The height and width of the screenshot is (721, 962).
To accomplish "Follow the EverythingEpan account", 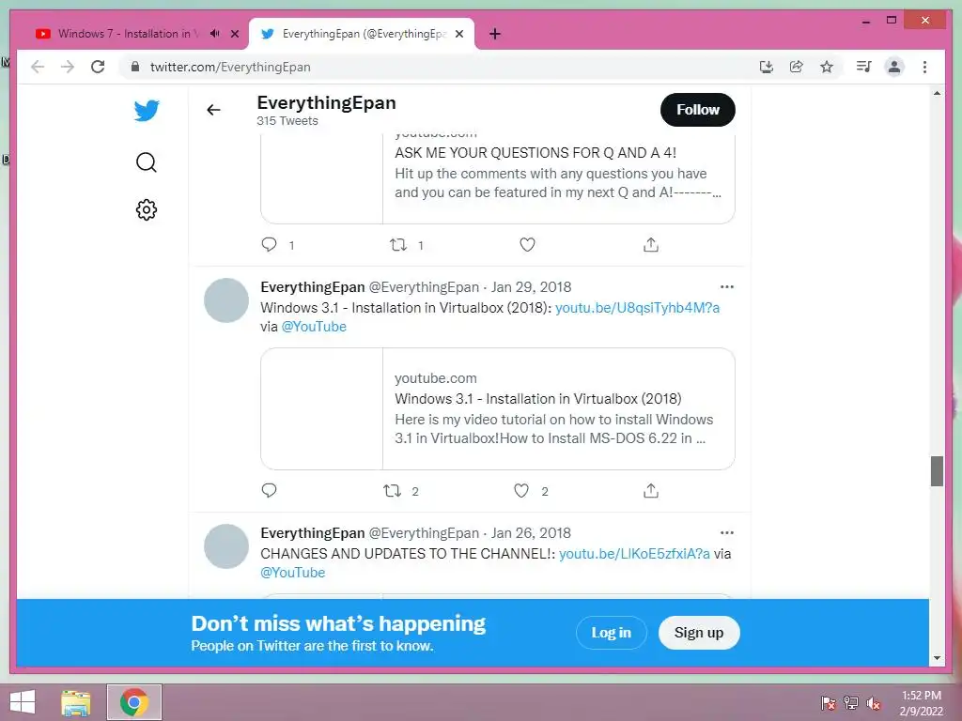I will (x=698, y=110).
